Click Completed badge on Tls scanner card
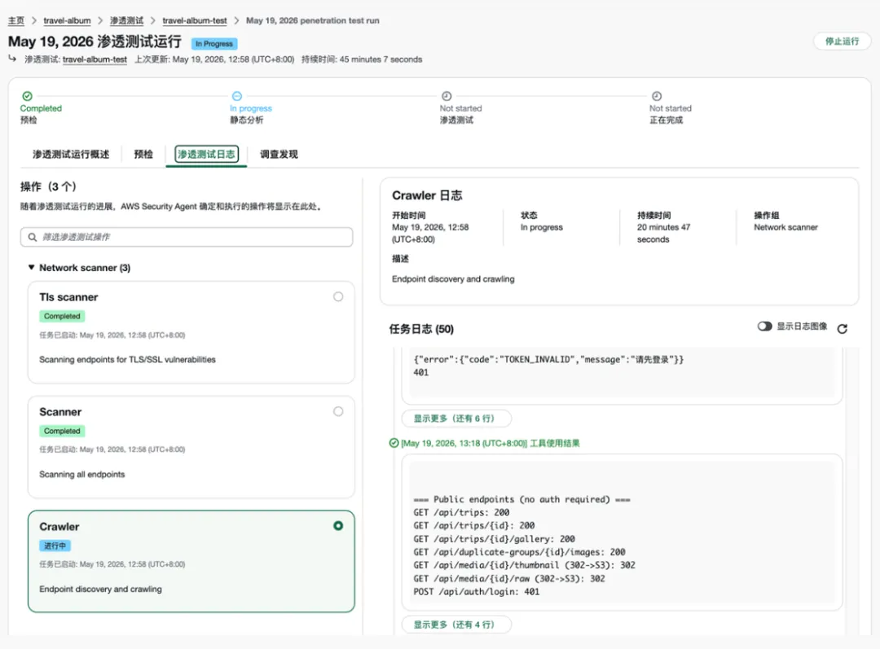The width and height of the screenshot is (880, 649). click(x=62, y=317)
